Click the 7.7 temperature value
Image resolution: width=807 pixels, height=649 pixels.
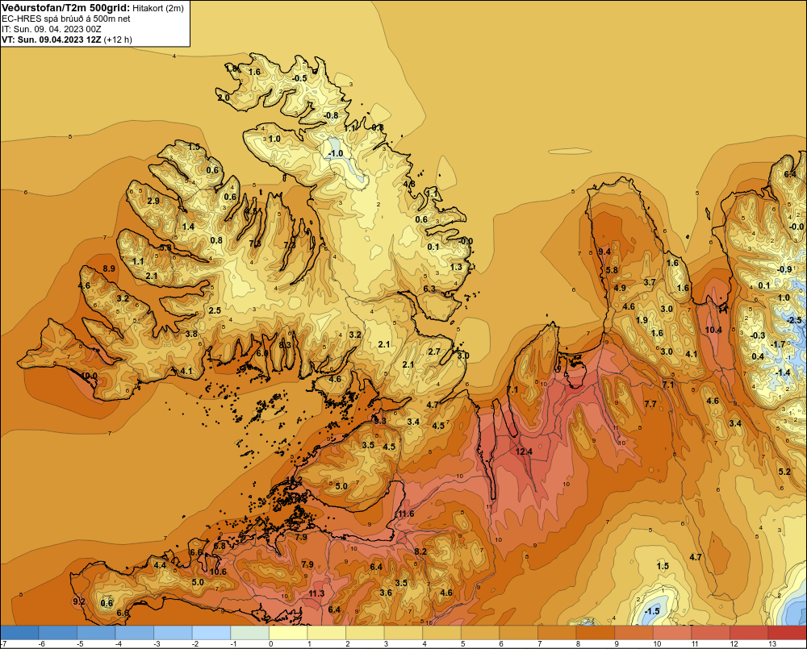[650, 404]
